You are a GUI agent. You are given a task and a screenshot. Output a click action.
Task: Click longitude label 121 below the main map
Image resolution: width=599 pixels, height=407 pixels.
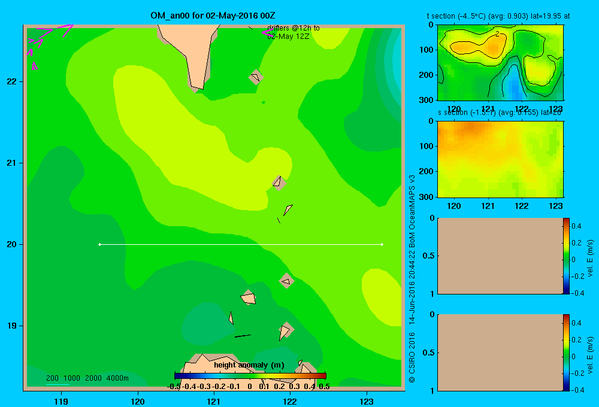coord(214,401)
